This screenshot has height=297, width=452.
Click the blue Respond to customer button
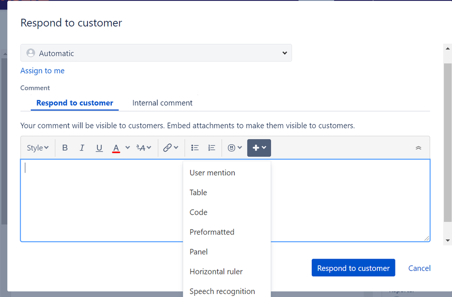point(353,268)
